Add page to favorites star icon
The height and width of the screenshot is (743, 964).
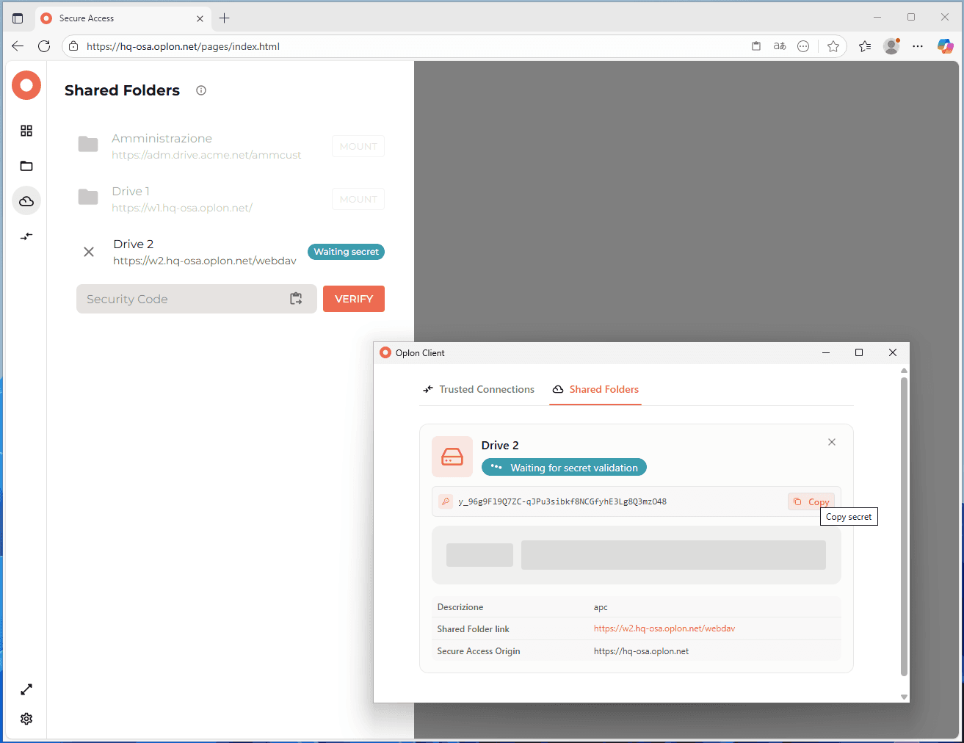coord(833,46)
